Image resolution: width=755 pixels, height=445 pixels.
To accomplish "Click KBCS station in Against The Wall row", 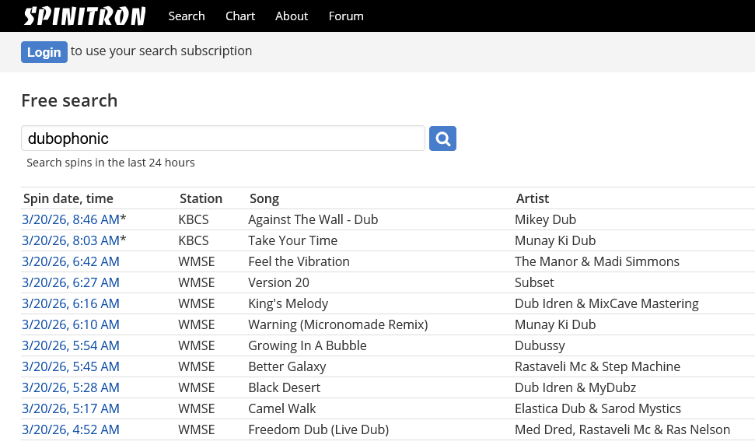I will (x=194, y=219).
